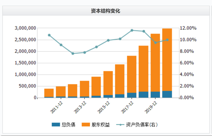Click the 1,500,000 left axis value
The width and height of the screenshot is (212, 136).
(x=25, y=63)
